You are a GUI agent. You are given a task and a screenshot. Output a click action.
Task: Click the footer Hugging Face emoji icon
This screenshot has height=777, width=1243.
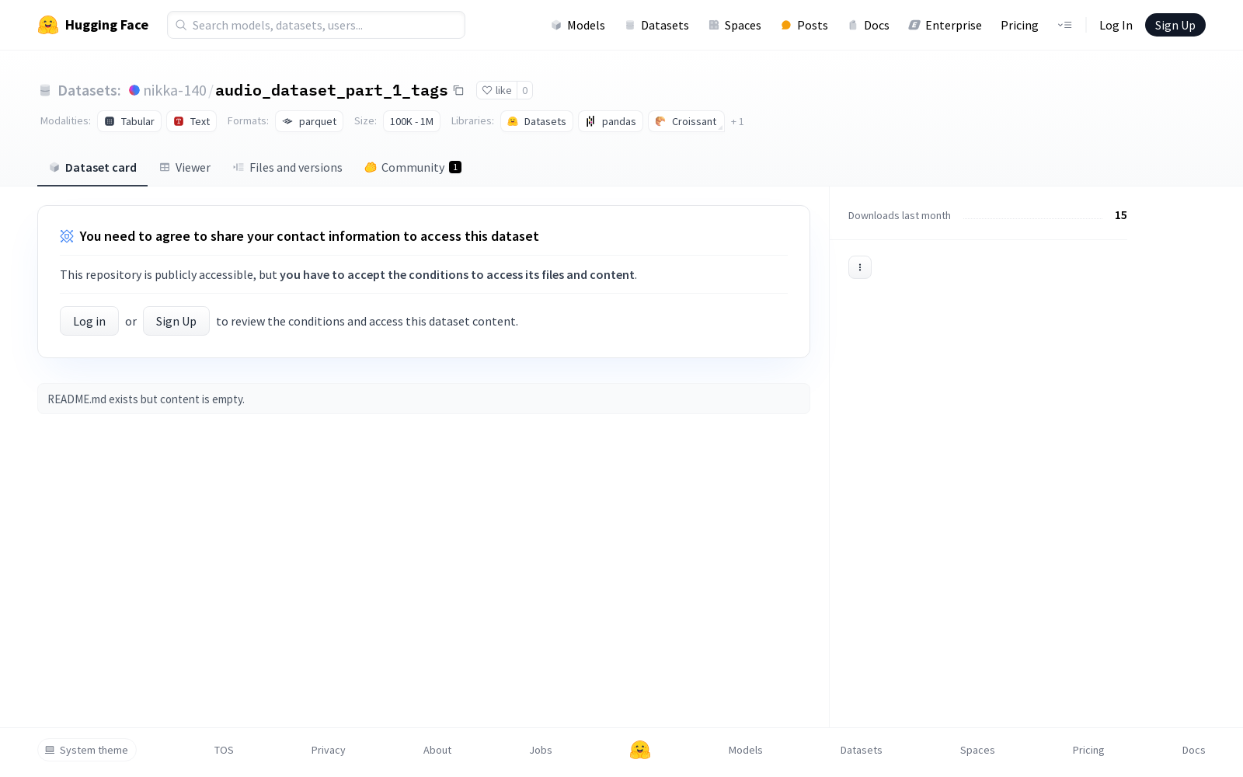[x=640, y=750]
